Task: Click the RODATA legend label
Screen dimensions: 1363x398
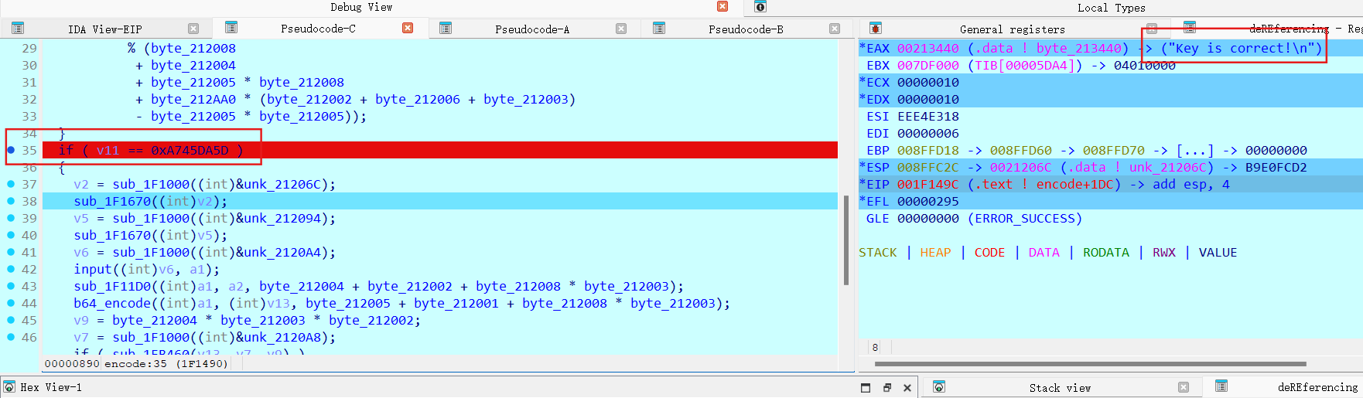Action: coord(1105,253)
